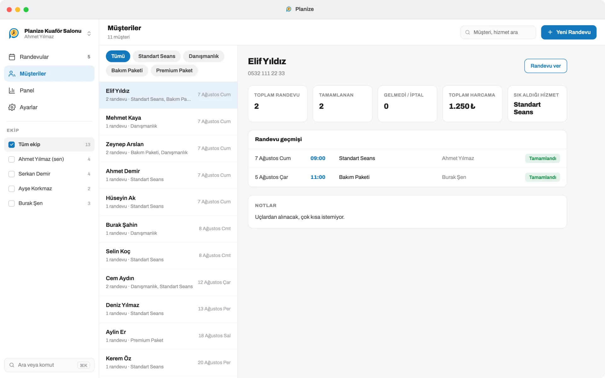Select customer Deniz Yılmaz
The width and height of the screenshot is (605, 378).
point(168,309)
